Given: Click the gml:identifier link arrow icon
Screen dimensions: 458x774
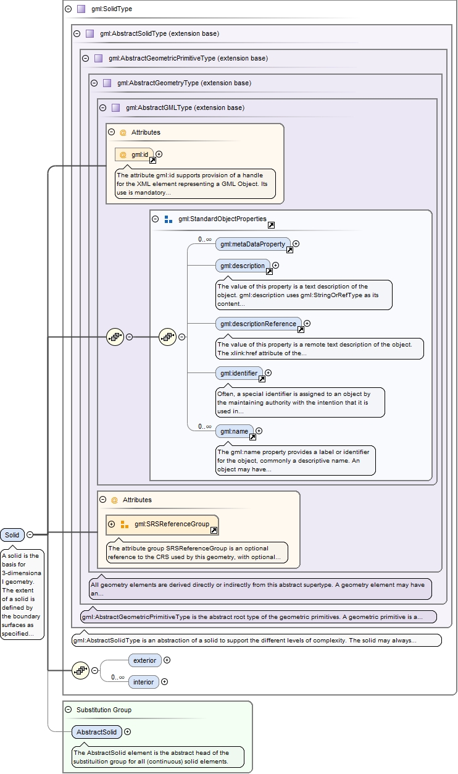Looking at the screenshot, I should [262, 379].
